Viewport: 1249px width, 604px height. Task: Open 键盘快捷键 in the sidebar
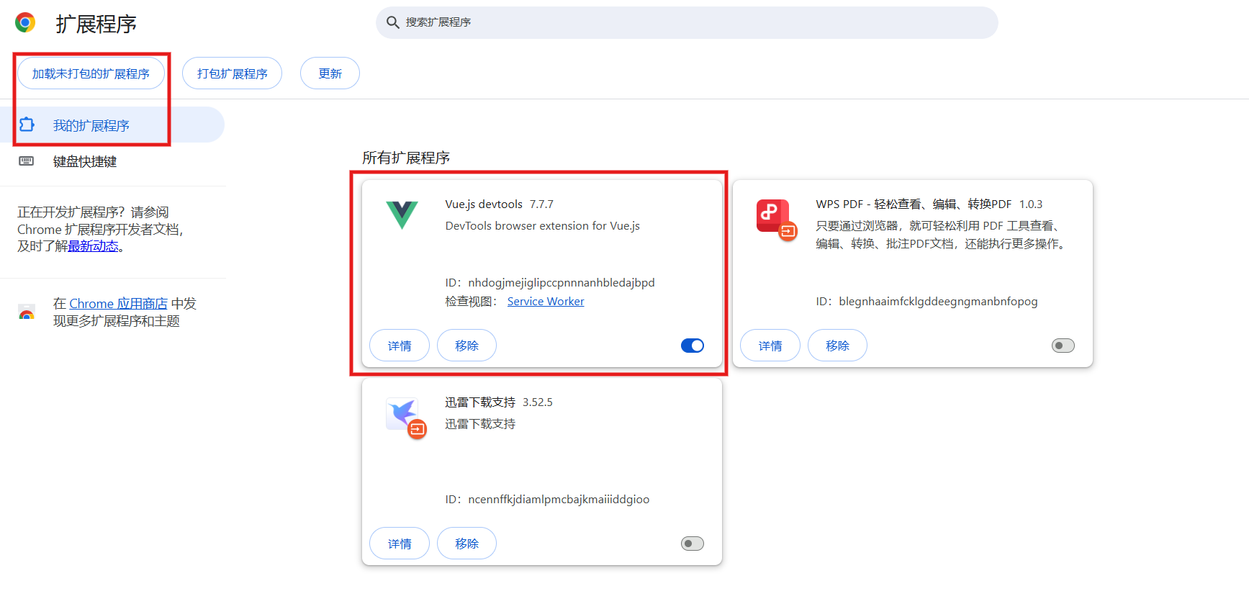112,161
